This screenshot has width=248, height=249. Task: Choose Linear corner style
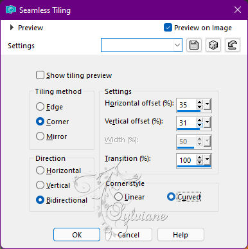coord(118,197)
